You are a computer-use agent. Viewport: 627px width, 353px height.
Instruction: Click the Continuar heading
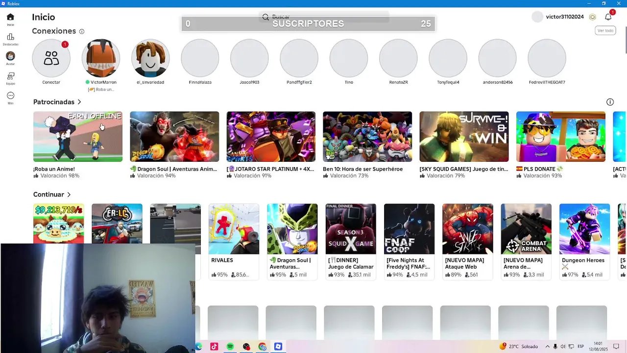[48, 195]
